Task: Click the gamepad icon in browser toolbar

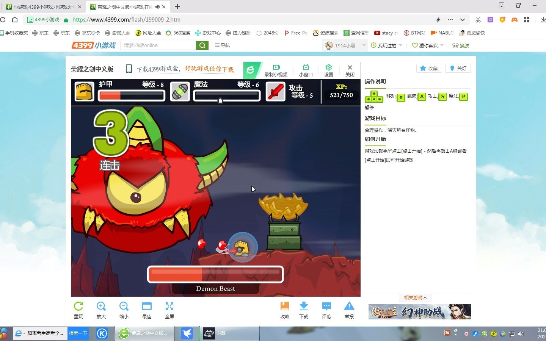Action: click(515, 20)
